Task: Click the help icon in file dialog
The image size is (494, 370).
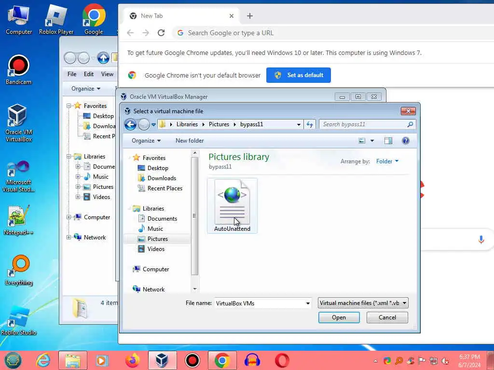Action: coord(406,141)
